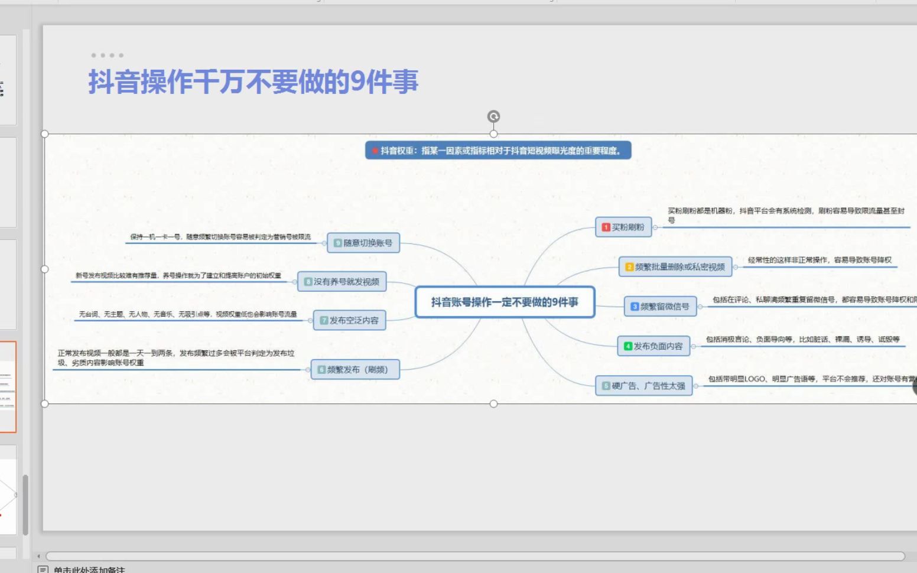Click the description 无台词、无主题、无人物
Viewport: 917px width, 573px height.
pyautogui.click(x=188, y=314)
